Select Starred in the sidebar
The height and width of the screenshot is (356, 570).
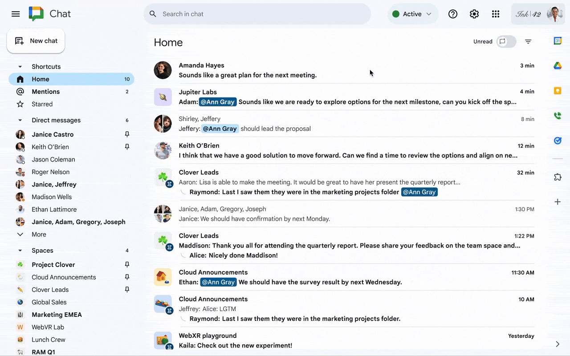point(42,104)
